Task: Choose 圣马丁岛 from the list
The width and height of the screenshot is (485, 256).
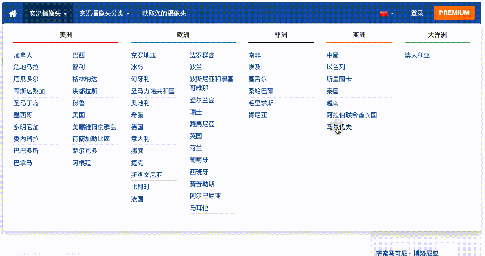Action: pos(26,103)
